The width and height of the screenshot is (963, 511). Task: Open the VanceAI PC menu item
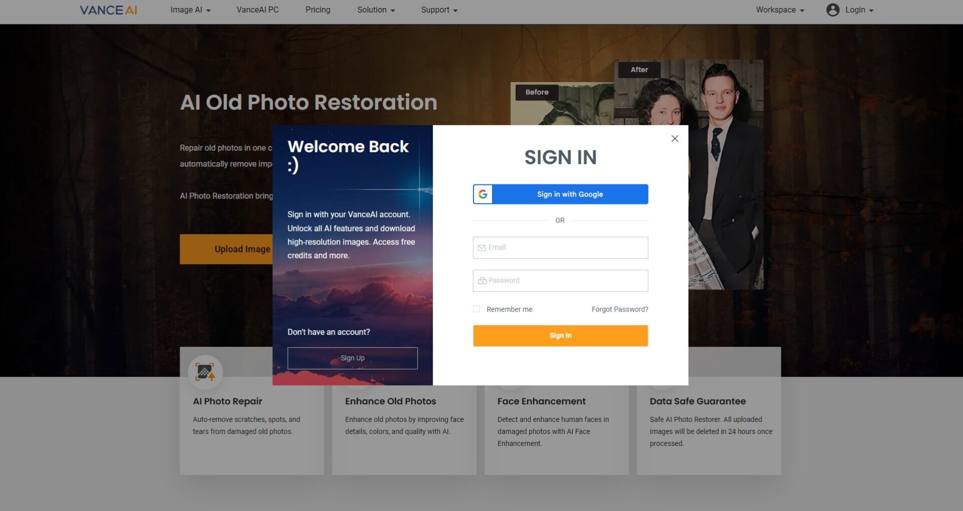257,10
